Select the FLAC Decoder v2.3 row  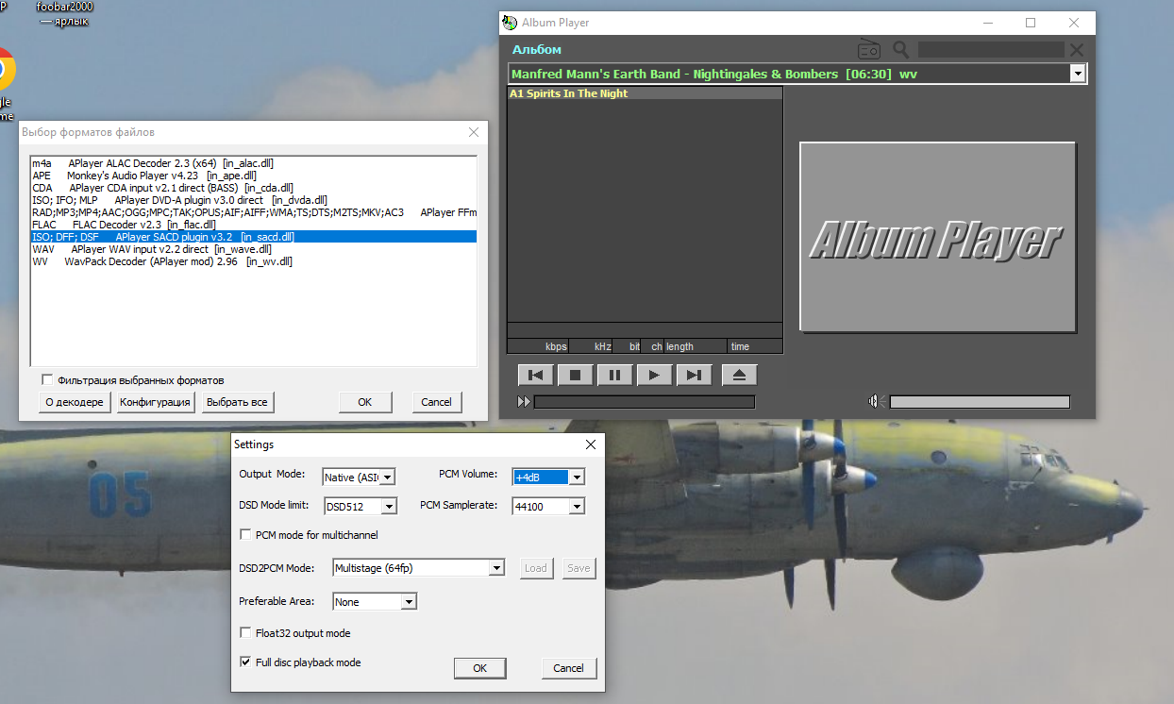pos(254,225)
